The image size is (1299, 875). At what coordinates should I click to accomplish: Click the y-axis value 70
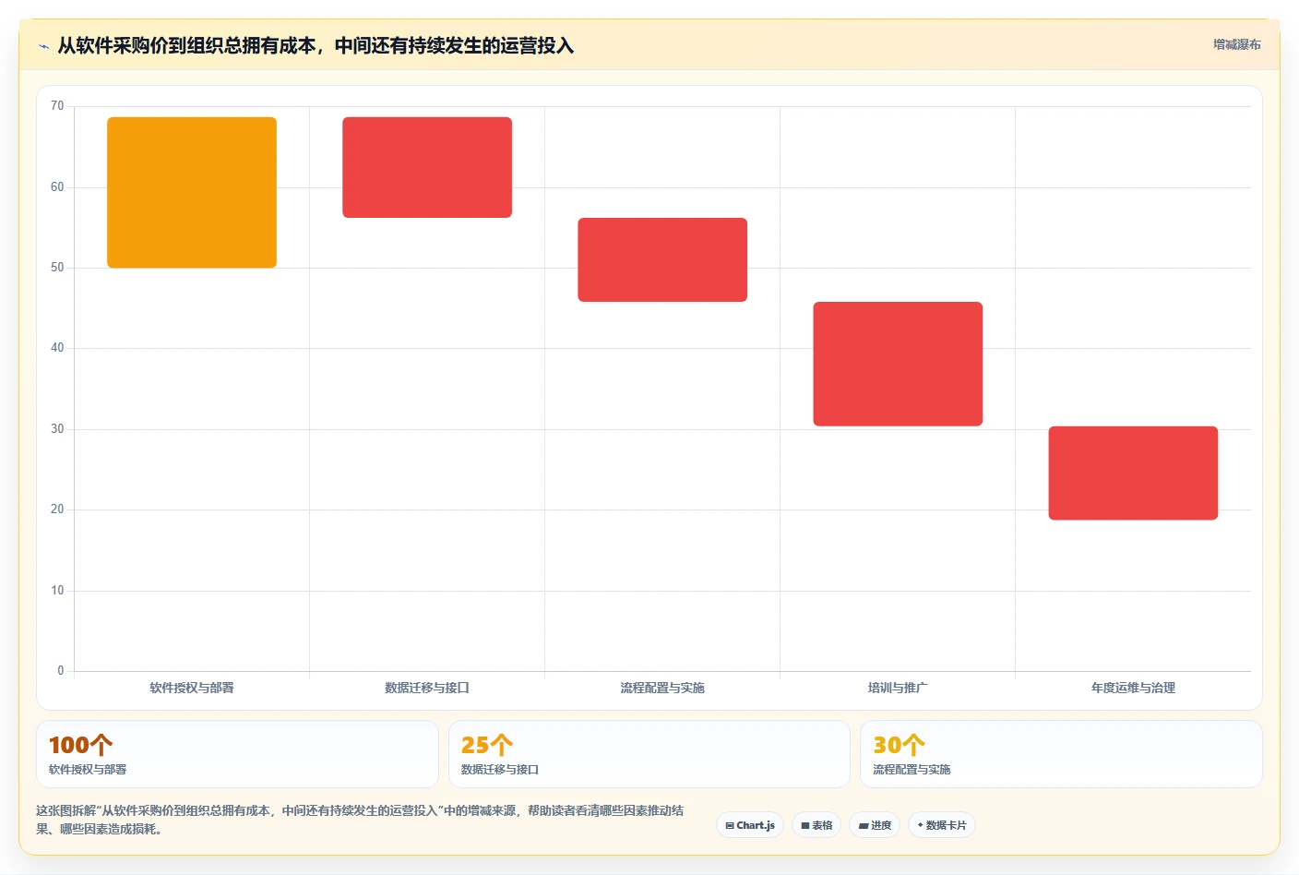click(x=57, y=106)
